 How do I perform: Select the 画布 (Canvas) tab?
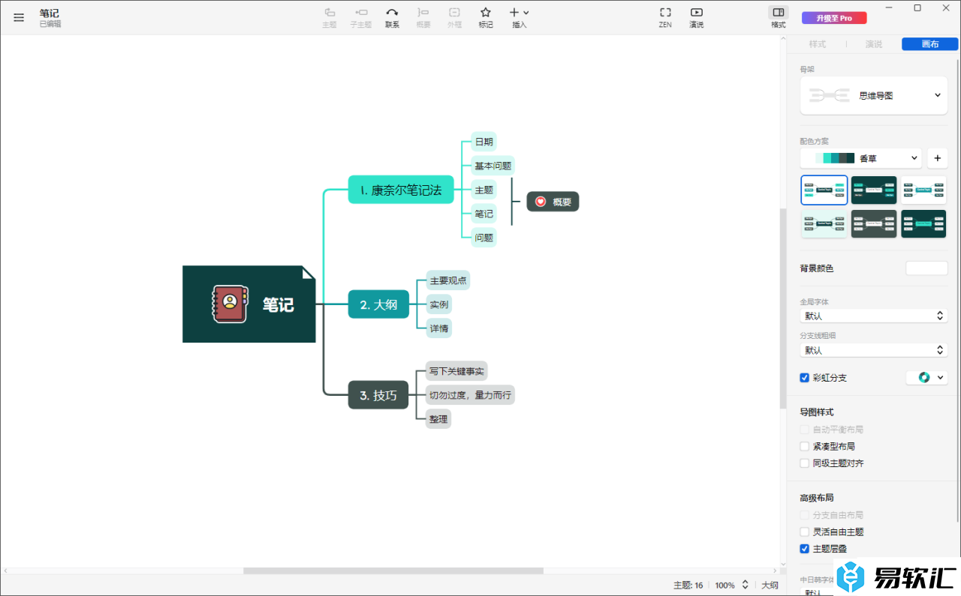tap(930, 44)
